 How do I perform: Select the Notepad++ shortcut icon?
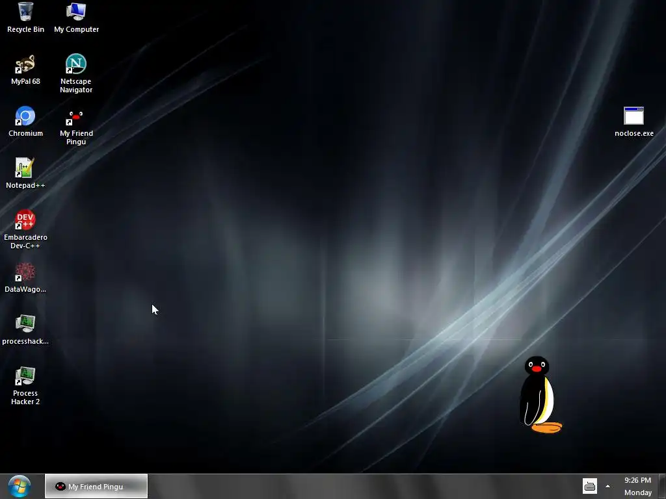(x=25, y=173)
